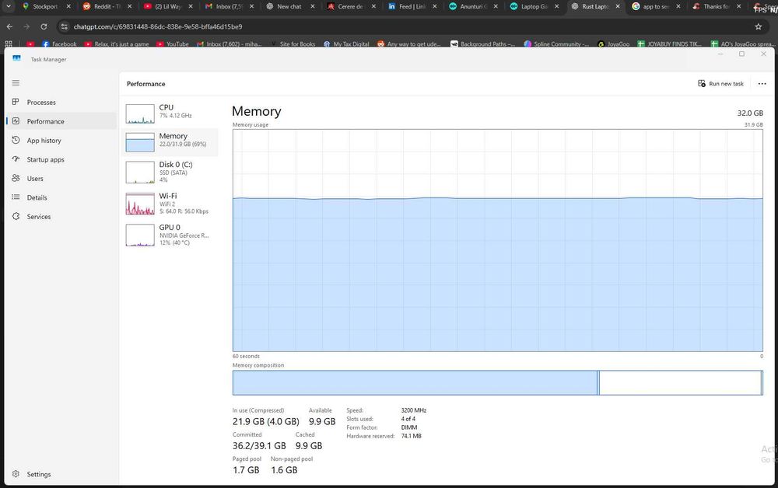Open the Background Paths bookmark
The height and width of the screenshot is (488, 778).
(483, 44)
